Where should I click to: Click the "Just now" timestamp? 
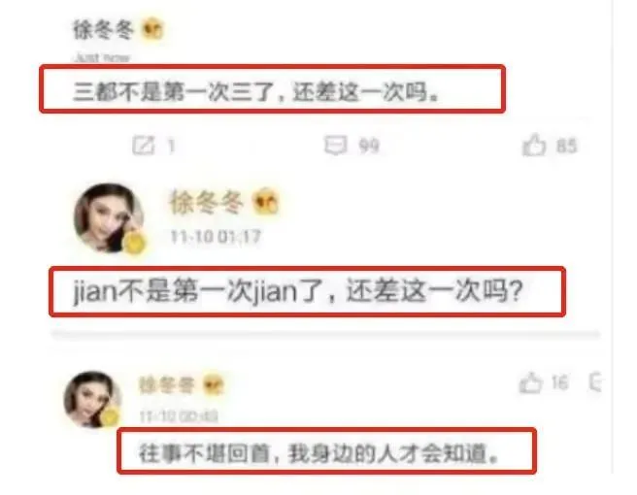102,57
